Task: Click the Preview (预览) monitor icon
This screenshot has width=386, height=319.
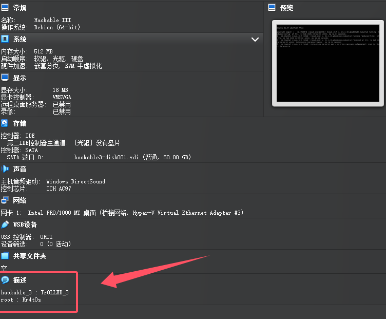Action: click(272, 8)
